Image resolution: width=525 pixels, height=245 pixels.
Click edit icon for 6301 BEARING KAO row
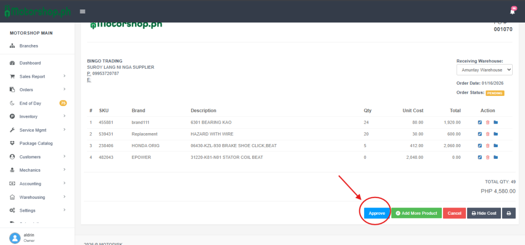(480, 122)
